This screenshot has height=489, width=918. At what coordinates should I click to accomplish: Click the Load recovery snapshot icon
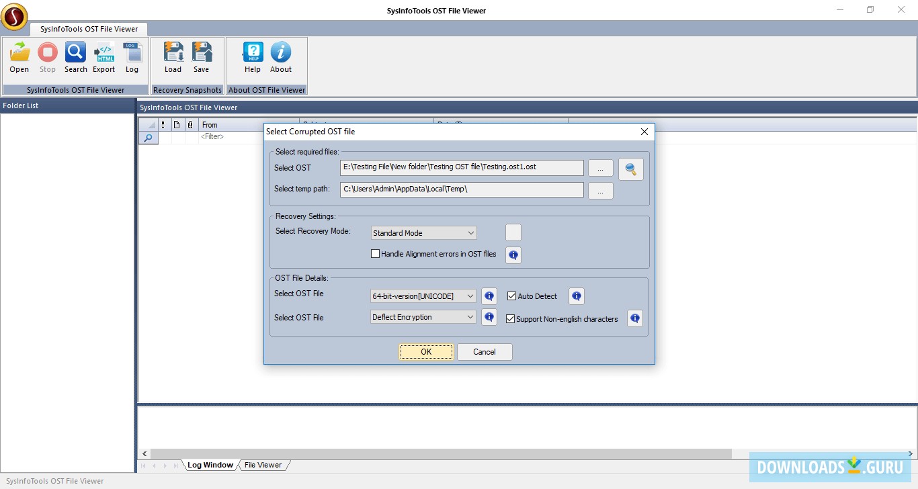click(x=173, y=57)
